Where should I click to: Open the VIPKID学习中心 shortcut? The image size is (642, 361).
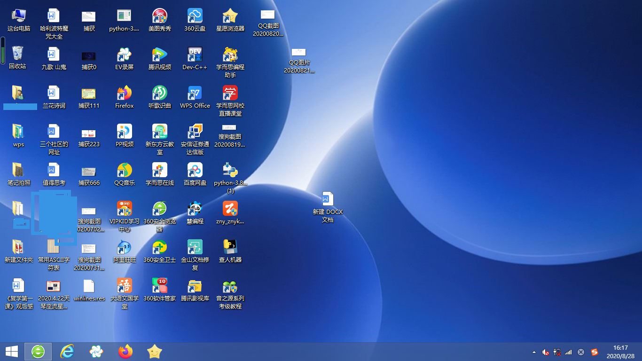[x=124, y=217]
